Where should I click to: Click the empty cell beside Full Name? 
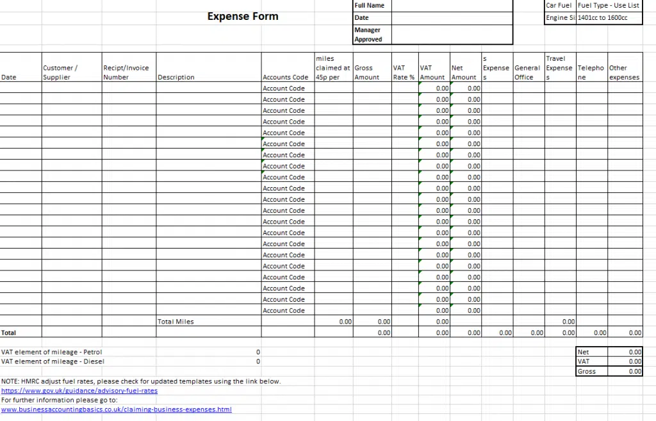point(452,5)
